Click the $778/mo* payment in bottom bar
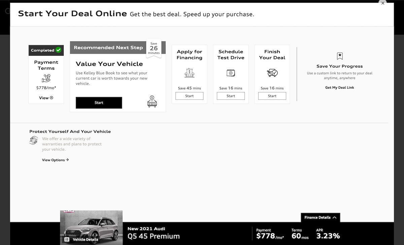This screenshot has height=245, width=404. 270,236
